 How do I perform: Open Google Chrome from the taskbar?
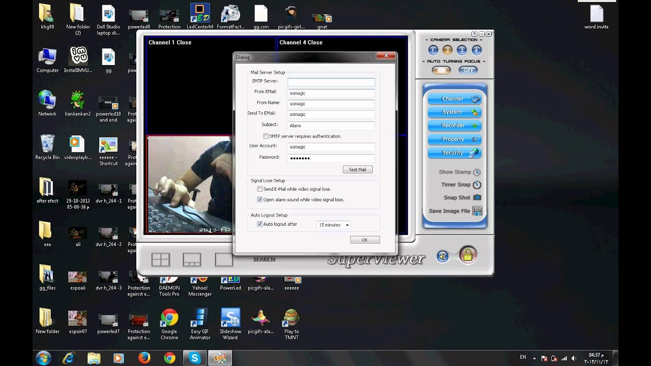tap(169, 358)
